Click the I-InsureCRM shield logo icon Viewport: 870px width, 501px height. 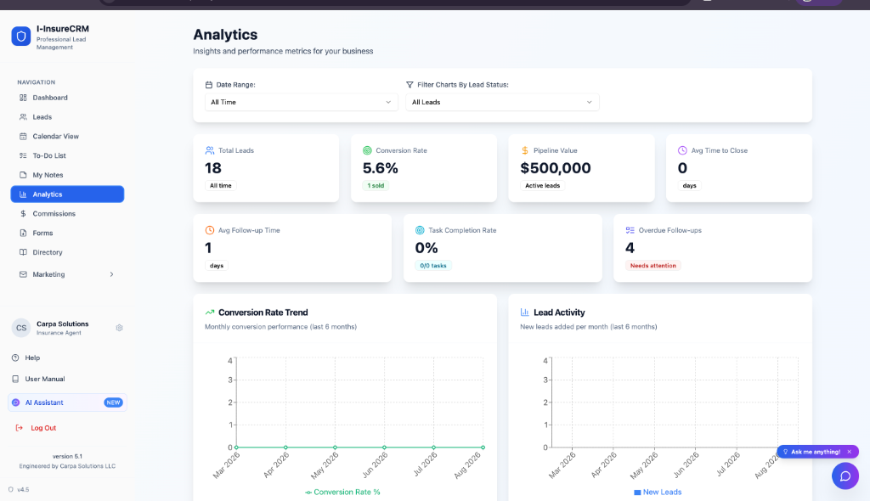click(21, 37)
